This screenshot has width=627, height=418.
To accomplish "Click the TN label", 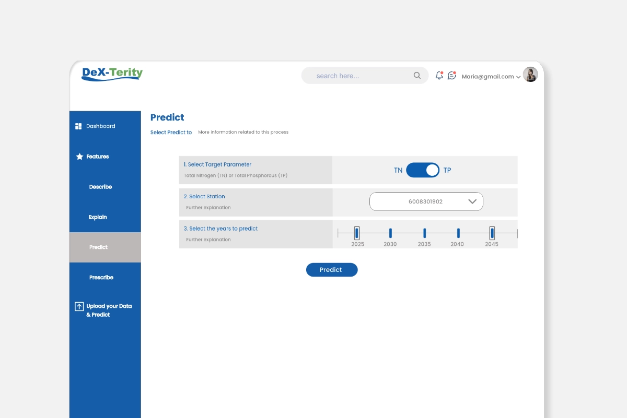I will pyautogui.click(x=398, y=171).
